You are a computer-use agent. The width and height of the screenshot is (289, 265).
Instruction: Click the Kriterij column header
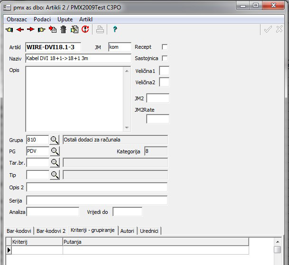37,242
